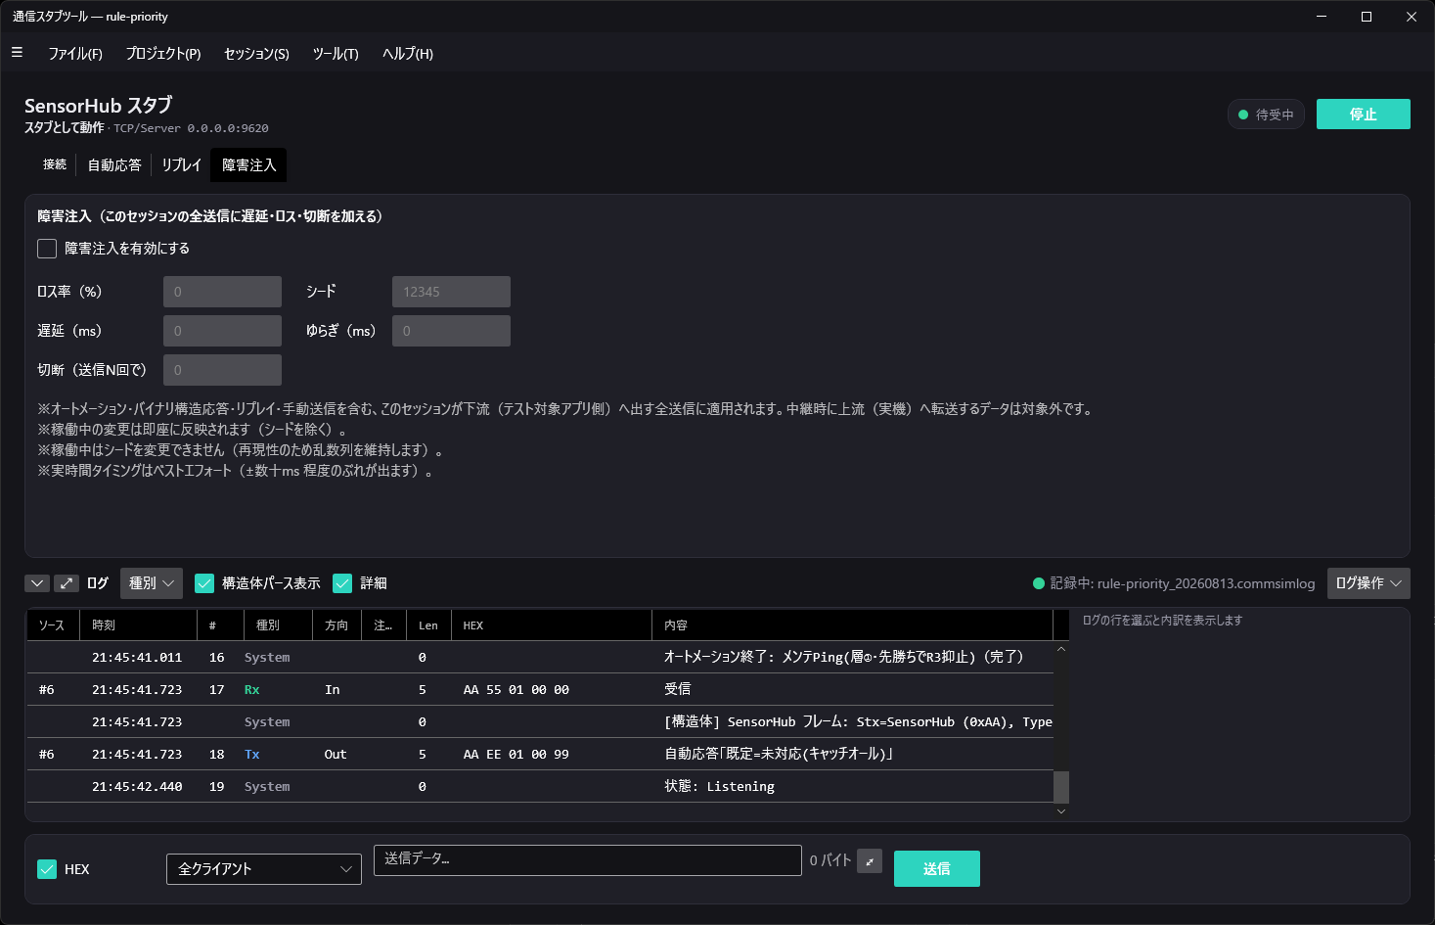Image resolution: width=1435 pixels, height=925 pixels.
Task: Select the log row 'オートメーション終了'
Action: pos(540,657)
